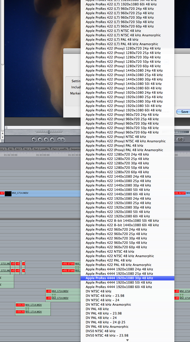Image resolution: width=190 pixels, height=342 pixels.
Task: Click timeline ruler at 01:02:30:00
Action: (11, 155)
